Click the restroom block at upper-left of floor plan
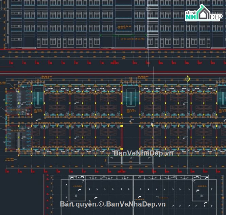Image resolution: width=226 pixels, height=215 pixels. pyautogui.click(x=19, y=98)
